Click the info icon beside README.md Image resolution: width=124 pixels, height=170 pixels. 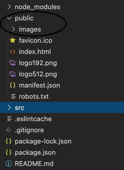click(9, 163)
